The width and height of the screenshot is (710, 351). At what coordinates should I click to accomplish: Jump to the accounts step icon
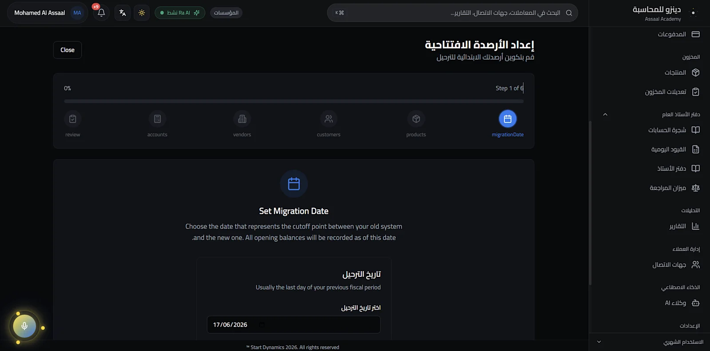tap(158, 119)
